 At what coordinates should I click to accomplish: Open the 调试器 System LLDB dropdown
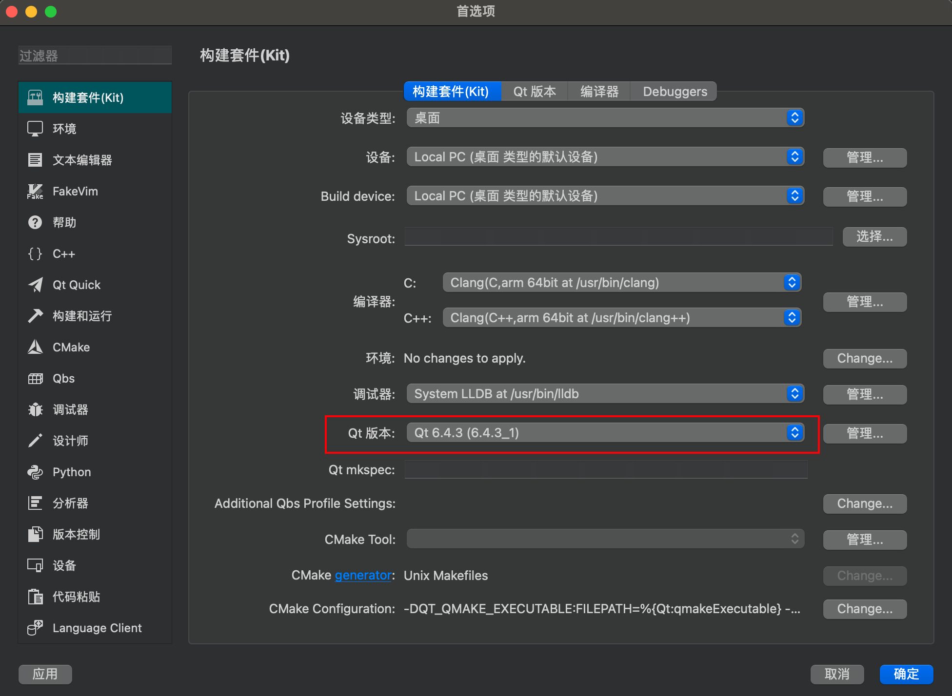(605, 394)
